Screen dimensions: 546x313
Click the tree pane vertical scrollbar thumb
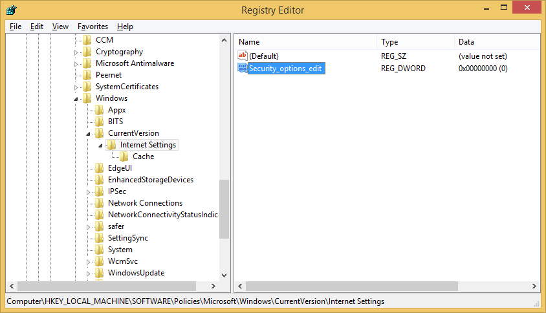point(224,208)
